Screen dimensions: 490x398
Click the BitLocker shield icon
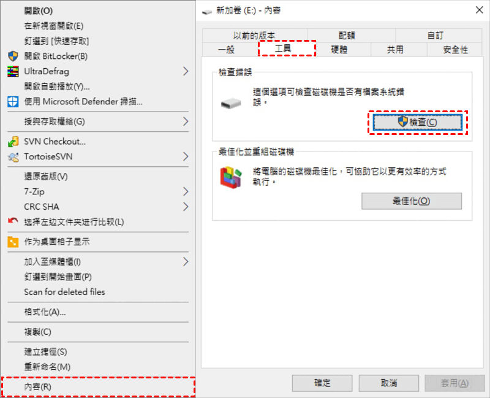(x=13, y=56)
